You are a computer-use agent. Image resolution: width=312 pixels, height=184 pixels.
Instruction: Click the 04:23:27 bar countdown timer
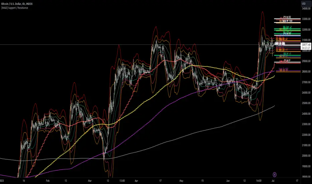click(x=306, y=48)
